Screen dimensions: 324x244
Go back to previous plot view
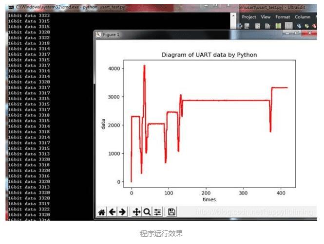point(112,212)
